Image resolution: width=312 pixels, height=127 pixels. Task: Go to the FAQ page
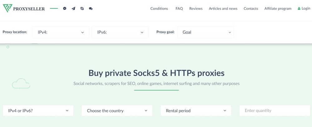pyautogui.click(x=179, y=8)
